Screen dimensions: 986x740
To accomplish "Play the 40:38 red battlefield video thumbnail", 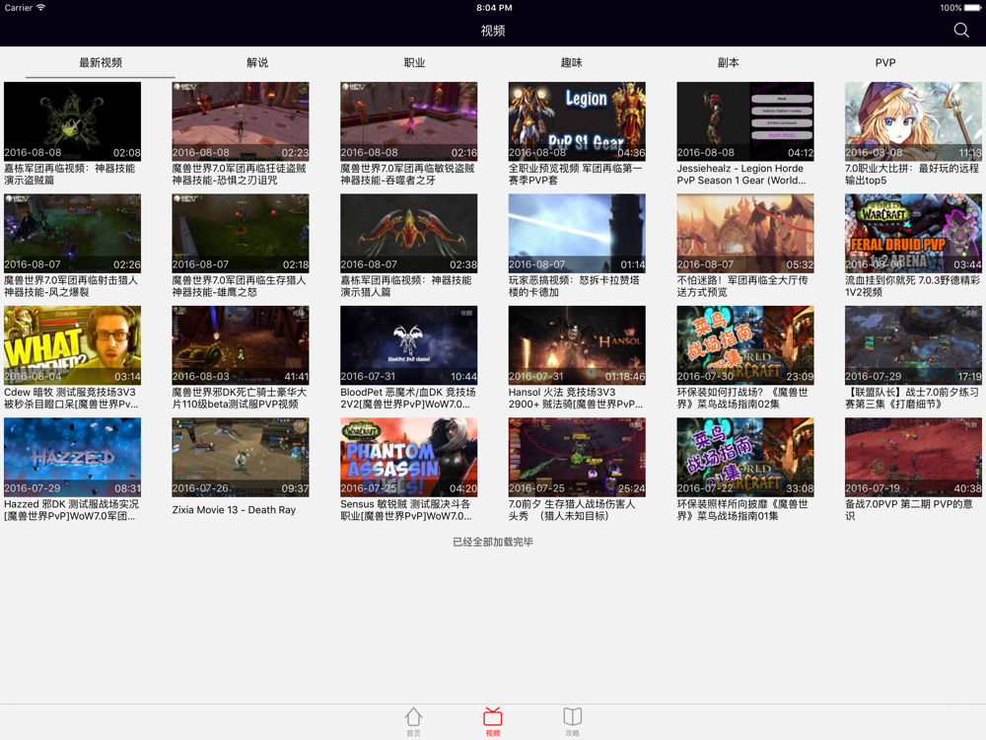I will click(913, 458).
